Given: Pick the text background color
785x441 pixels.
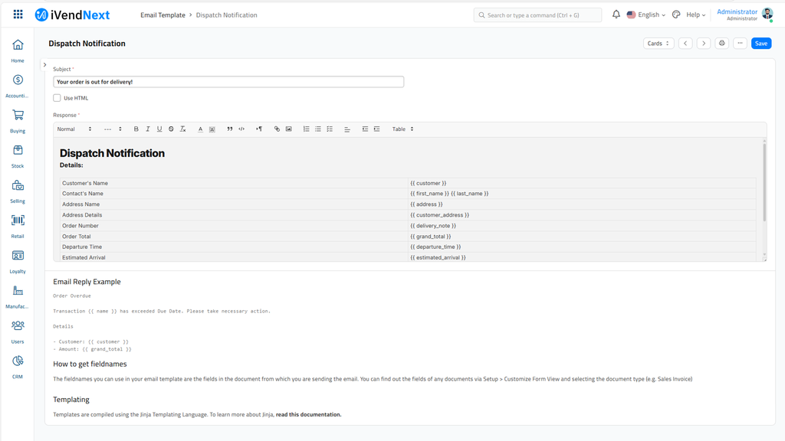Looking at the screenshot, I should 212,129.
